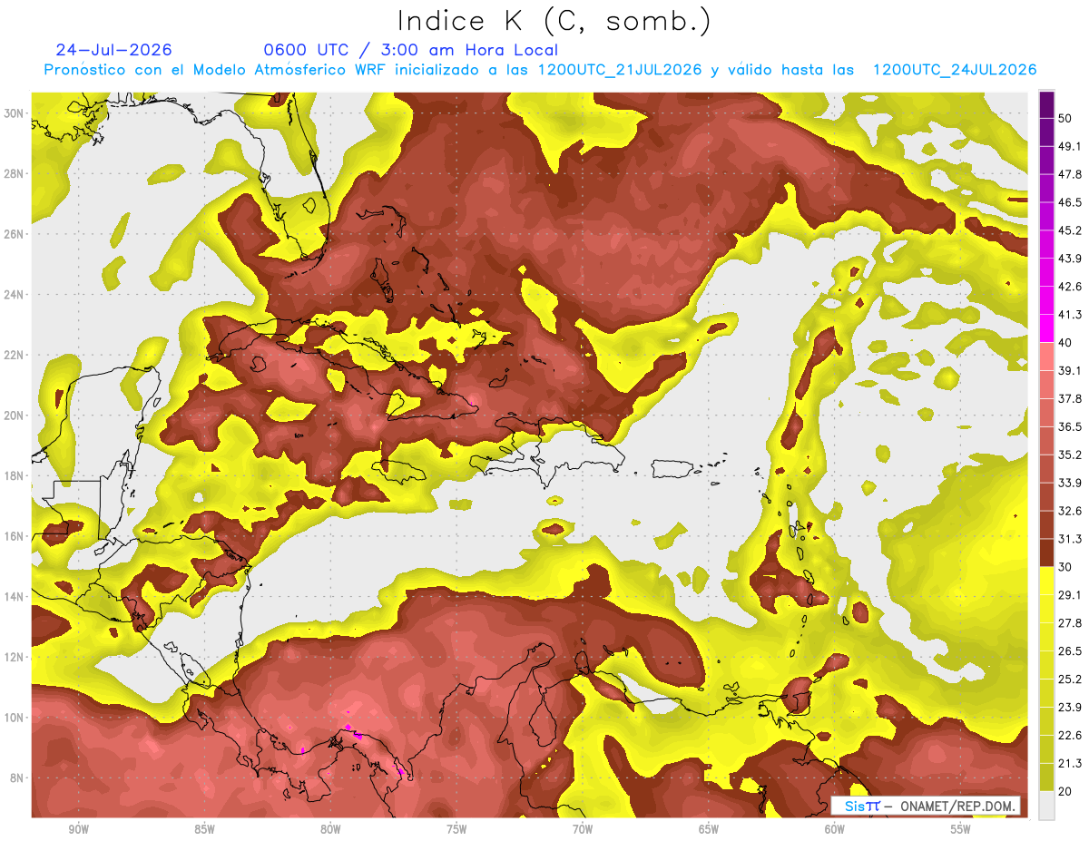Click the '32.6' color scale label
1089x841 pixels.
pyautogui.click(x=1069, y=511)
